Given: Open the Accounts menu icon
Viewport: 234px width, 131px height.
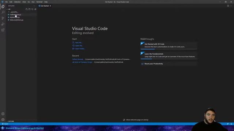Looking at the screenshot, I should pos(3,114).
